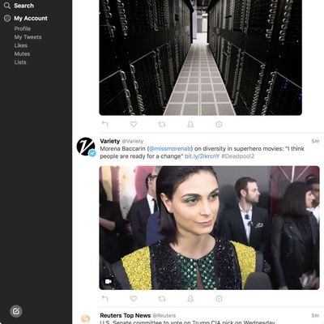Click user icon under server room tweet
The height and width of the screenshot is (324, 324).
(x=190, y=124)
